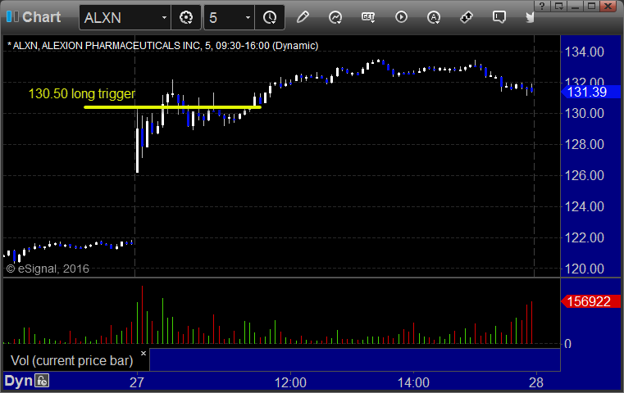Open the time template clock icon
The height and width of the screenshot is (393, 624).
click(x=270, y=17)
